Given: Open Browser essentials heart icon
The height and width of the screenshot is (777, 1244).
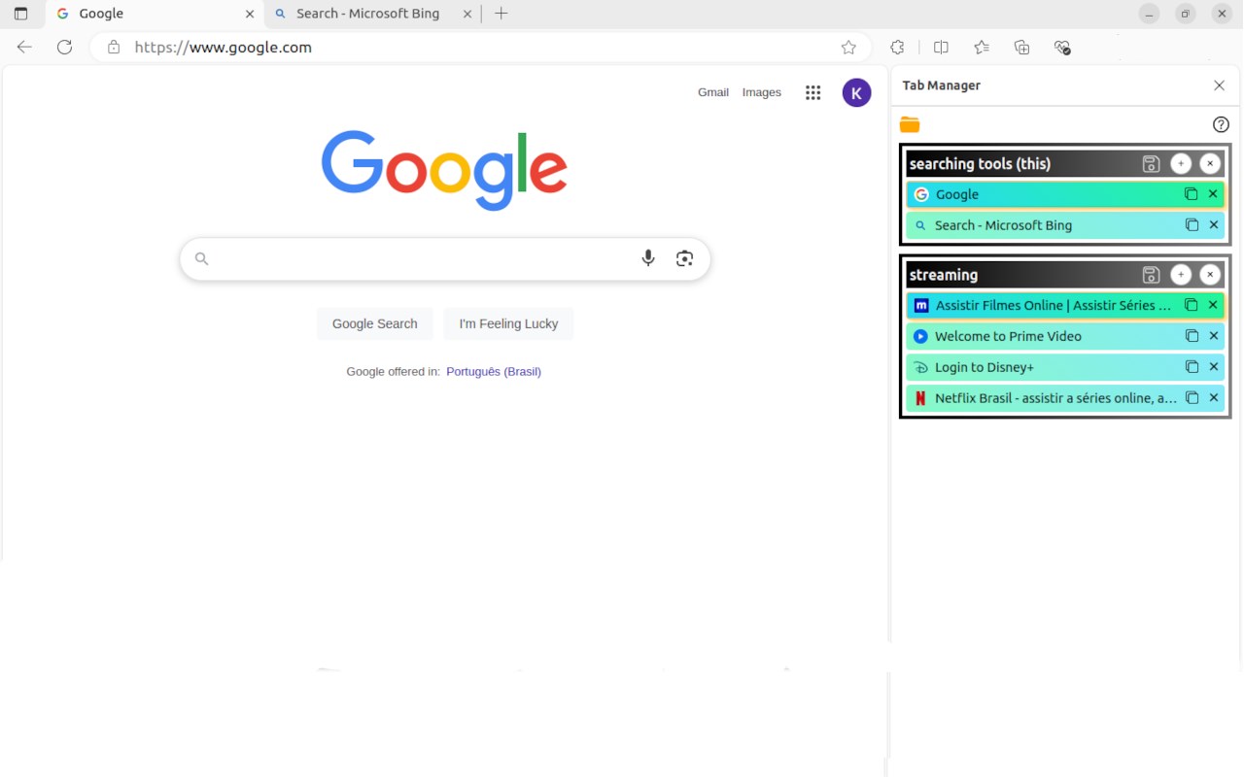Looking at the screenshot, I should (x=1062, y=47).
